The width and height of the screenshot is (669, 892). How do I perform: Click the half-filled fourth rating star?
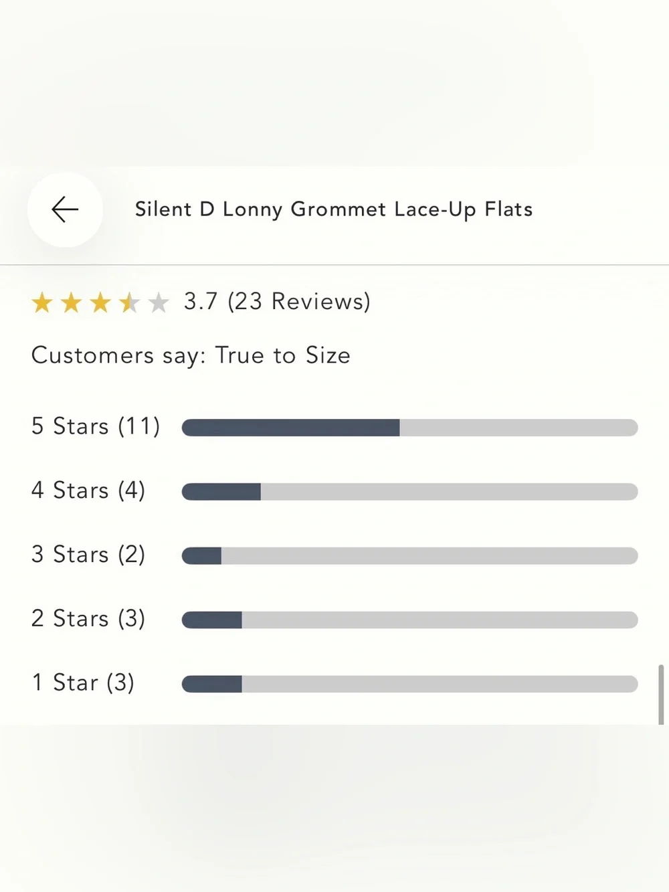click(x=129, y=302)
